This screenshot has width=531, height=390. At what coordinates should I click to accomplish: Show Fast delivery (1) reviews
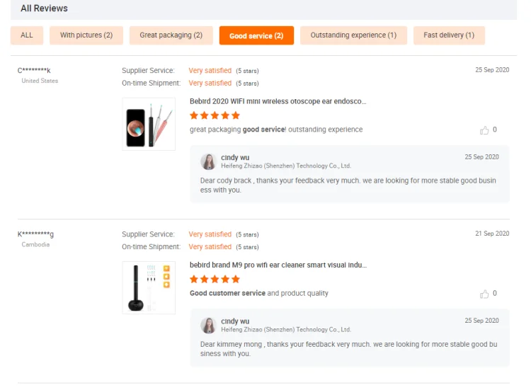449,35
